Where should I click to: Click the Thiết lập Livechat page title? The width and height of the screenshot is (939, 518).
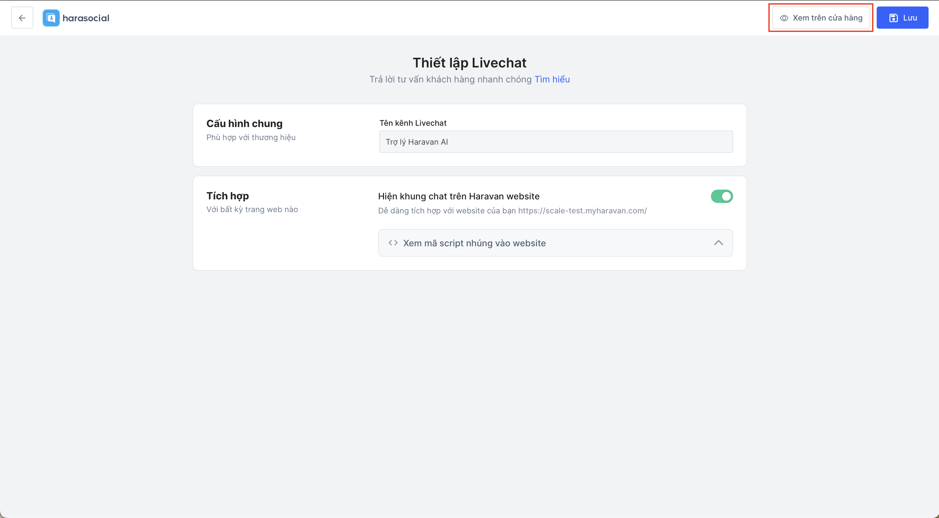(x=469, y=63)
